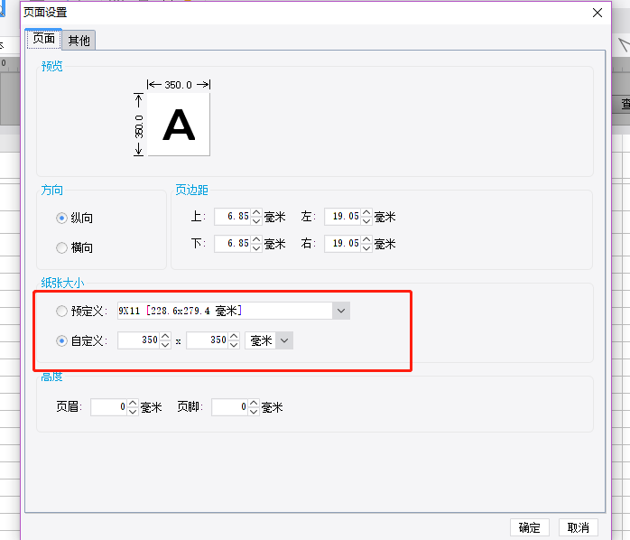Viewport: 630px width, 540px height.
Task: Click the top margin input field
Action: click(x=233, y=217)
